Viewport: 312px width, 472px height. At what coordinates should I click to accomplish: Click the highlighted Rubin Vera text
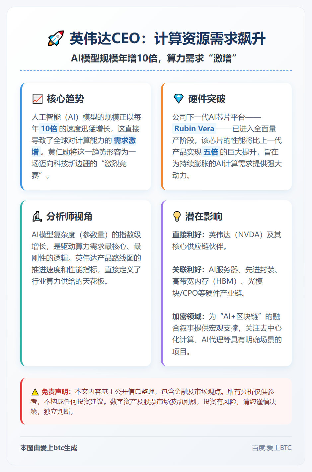[x=194, y=129]
